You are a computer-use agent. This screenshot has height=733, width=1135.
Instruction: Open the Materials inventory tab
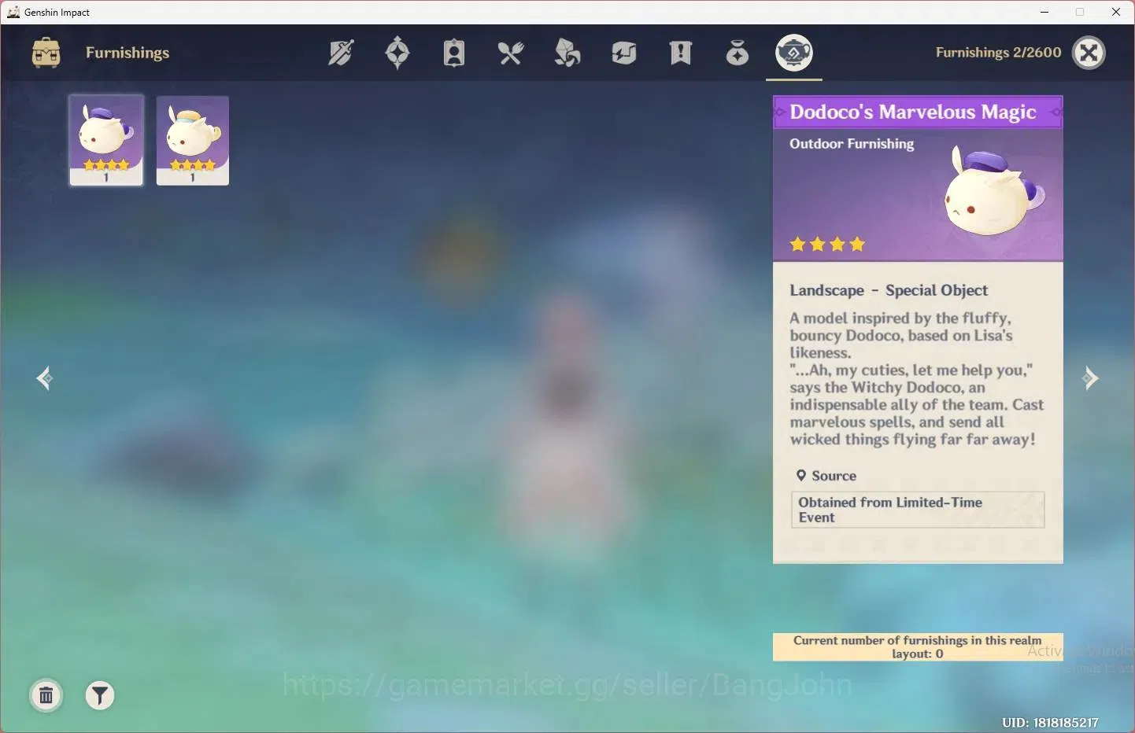tap(567, 53)
